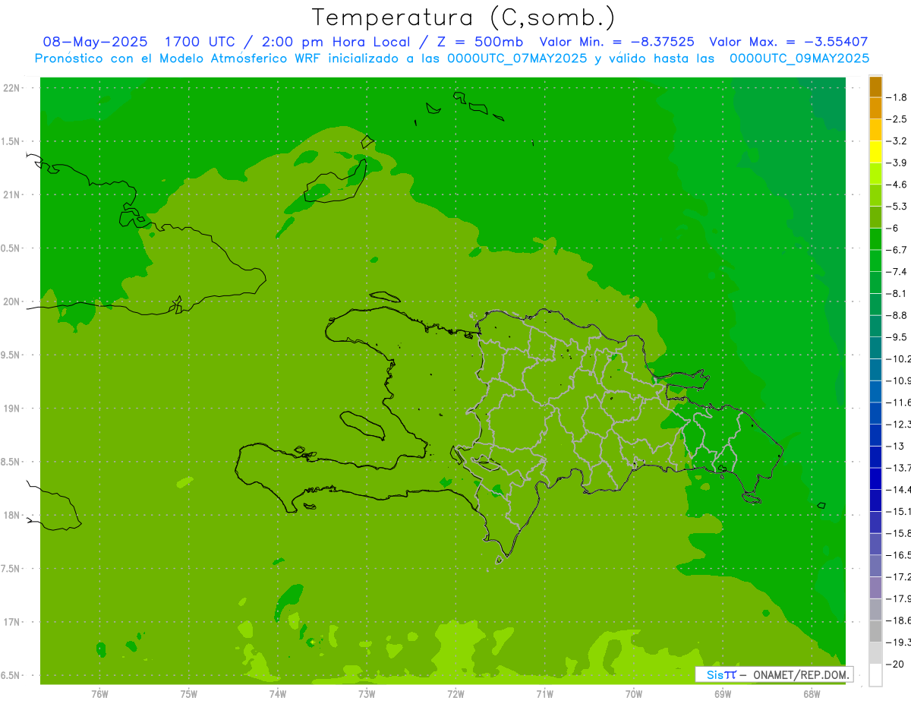911x704 pixels.
Task: Click the "-20" legend value
Action: point(896,665)
